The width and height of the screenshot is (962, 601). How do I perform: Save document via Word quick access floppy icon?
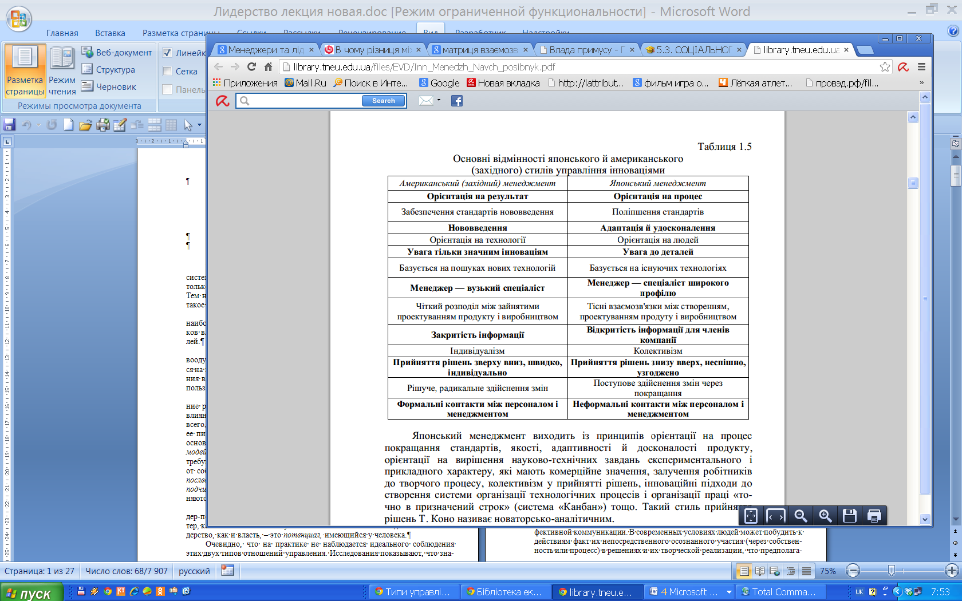click(9, 125)
